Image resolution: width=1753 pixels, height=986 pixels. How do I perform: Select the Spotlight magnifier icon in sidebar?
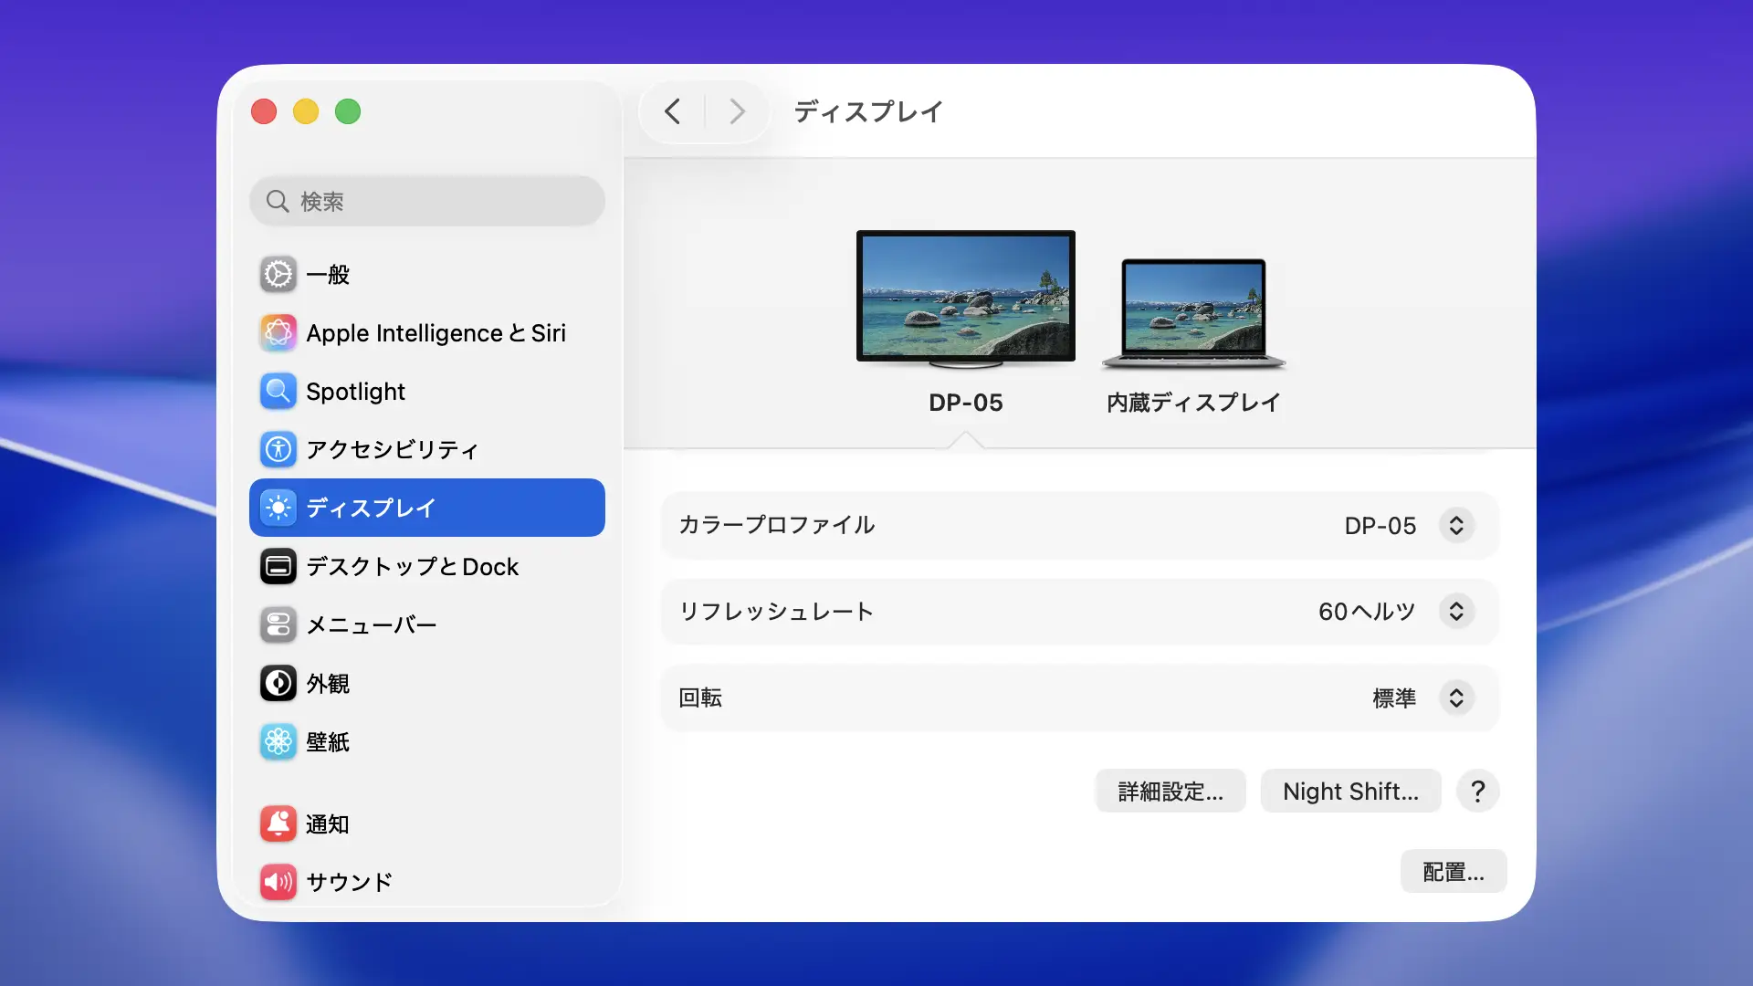[x=278, y=391]
